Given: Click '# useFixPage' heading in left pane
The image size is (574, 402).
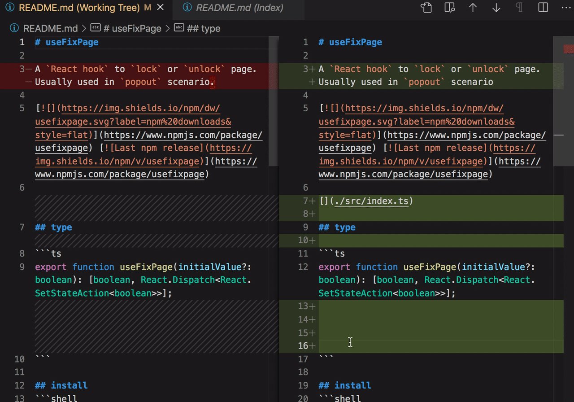Looking at the screenshot, I should (x=66, y=43).
